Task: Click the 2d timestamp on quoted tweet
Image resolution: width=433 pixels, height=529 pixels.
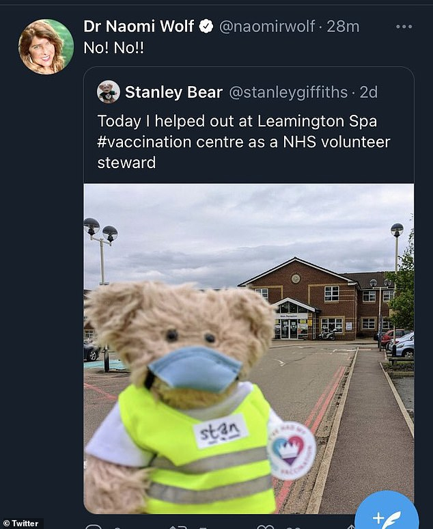Action: tap(369, 92)
